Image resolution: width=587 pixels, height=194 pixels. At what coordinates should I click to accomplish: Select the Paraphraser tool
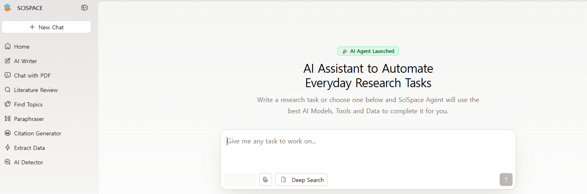pos(29,119)
